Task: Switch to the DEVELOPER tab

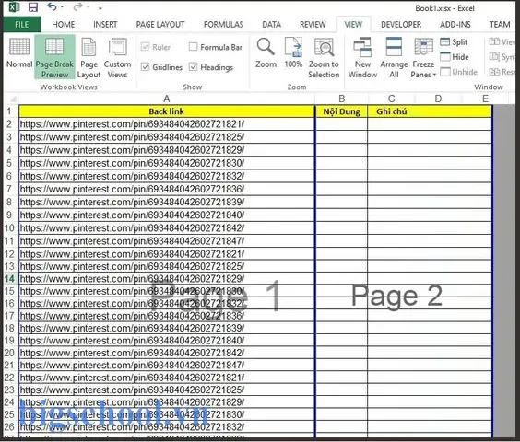Action: 401,25
